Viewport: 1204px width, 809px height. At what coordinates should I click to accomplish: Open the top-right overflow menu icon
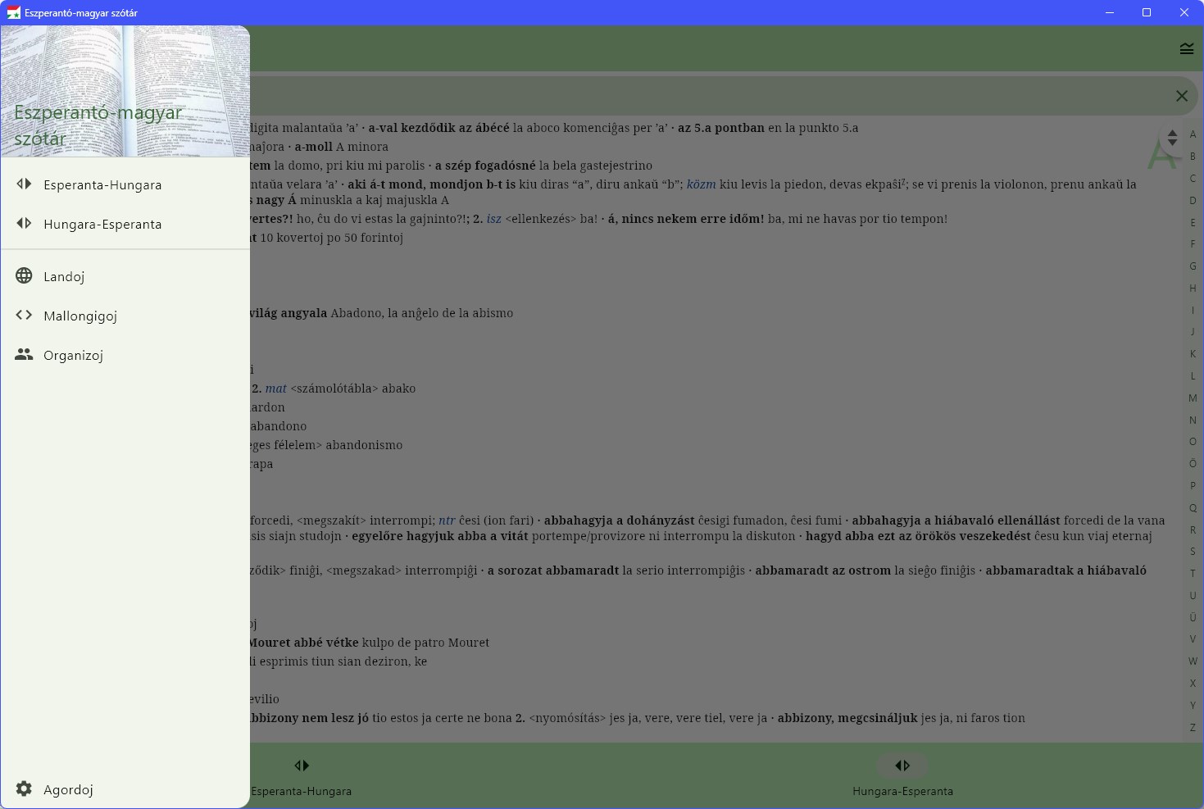(x=1187, y=48)
